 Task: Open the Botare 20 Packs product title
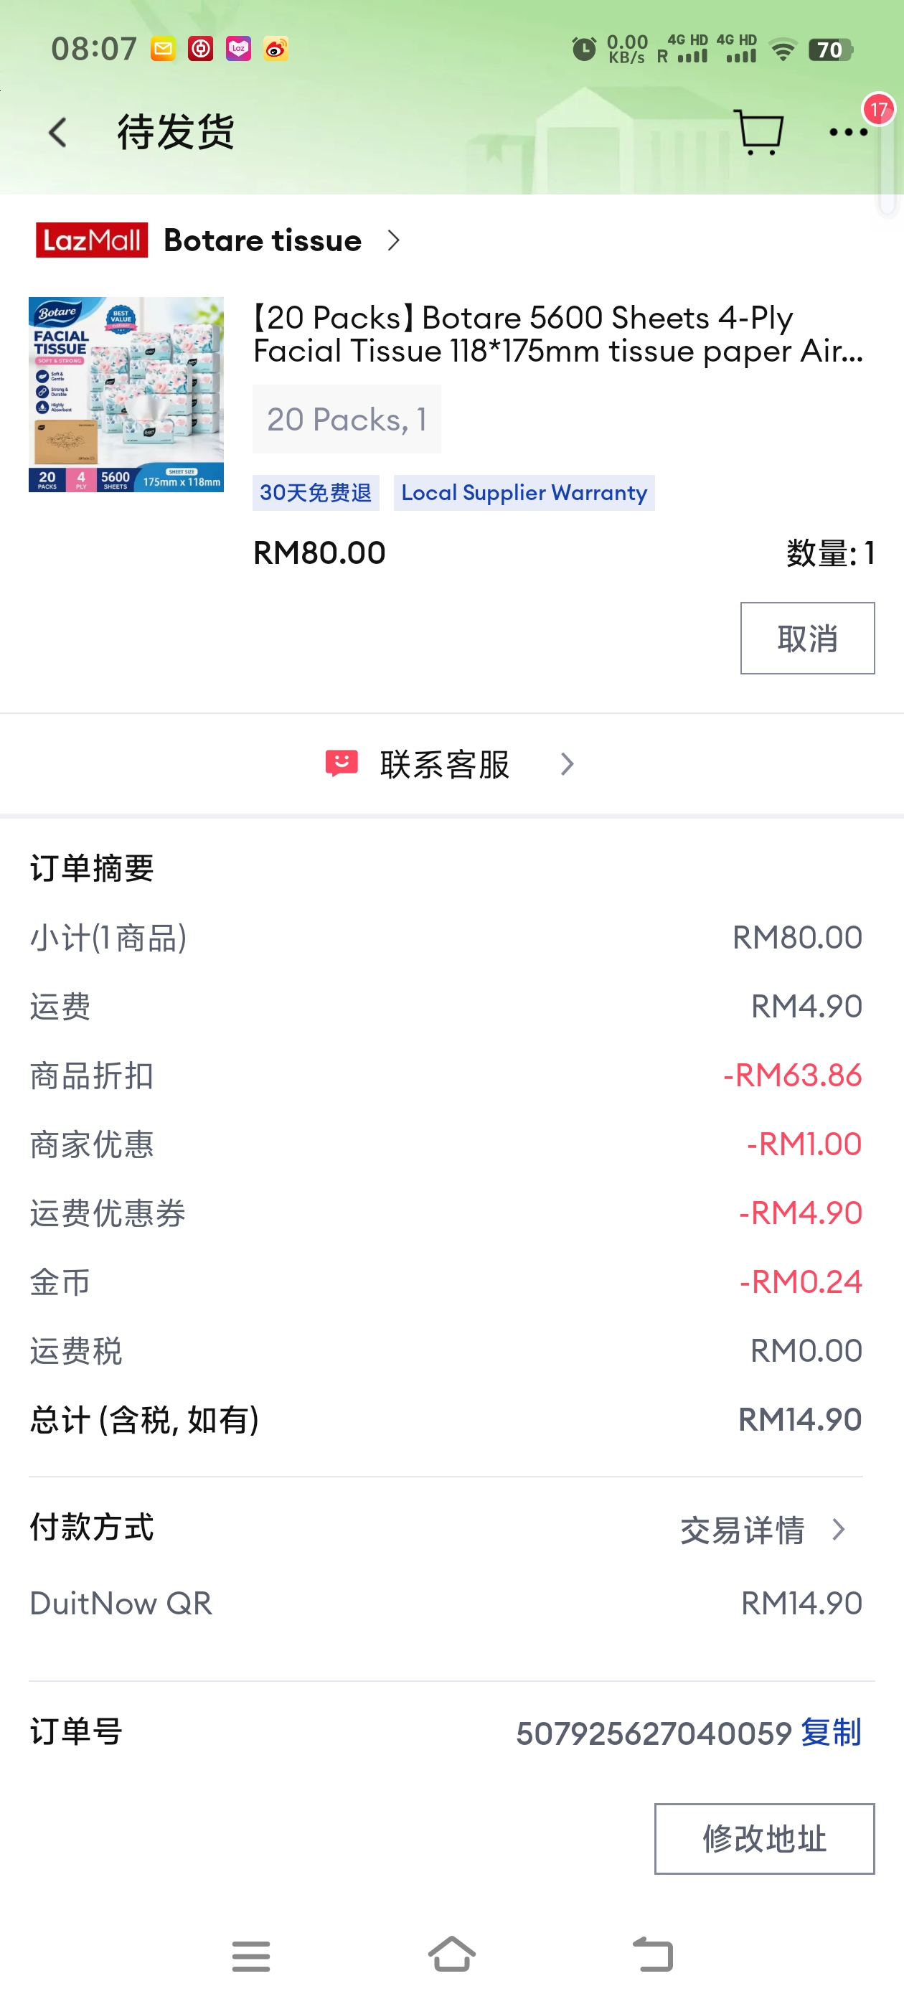558,334
